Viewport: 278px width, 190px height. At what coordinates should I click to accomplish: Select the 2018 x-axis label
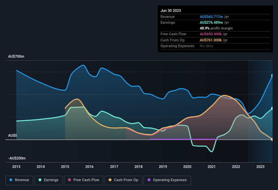coord(138,167)
